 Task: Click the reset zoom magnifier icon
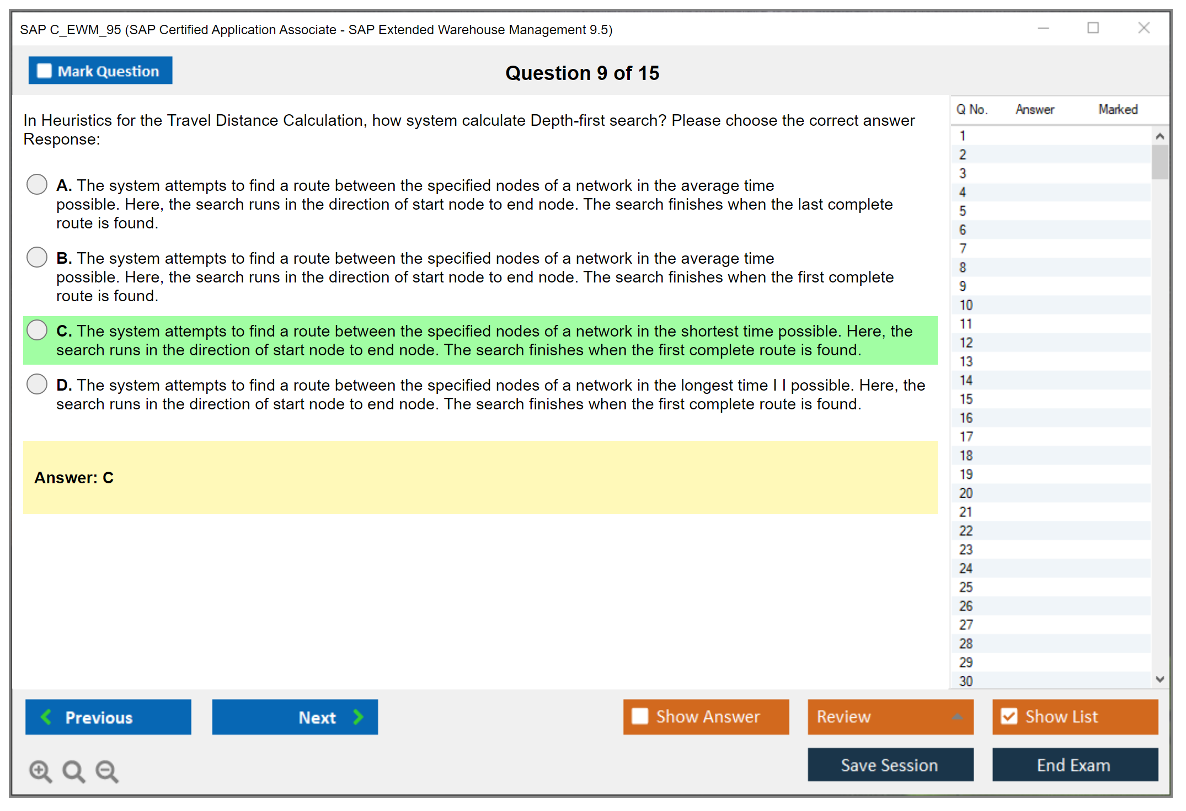(73, 771)
